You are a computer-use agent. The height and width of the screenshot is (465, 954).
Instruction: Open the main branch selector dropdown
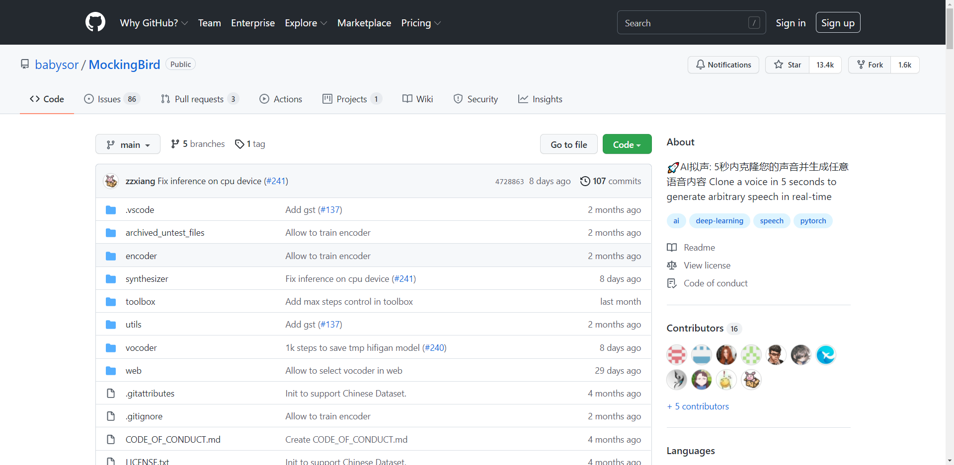coord(128,144)
